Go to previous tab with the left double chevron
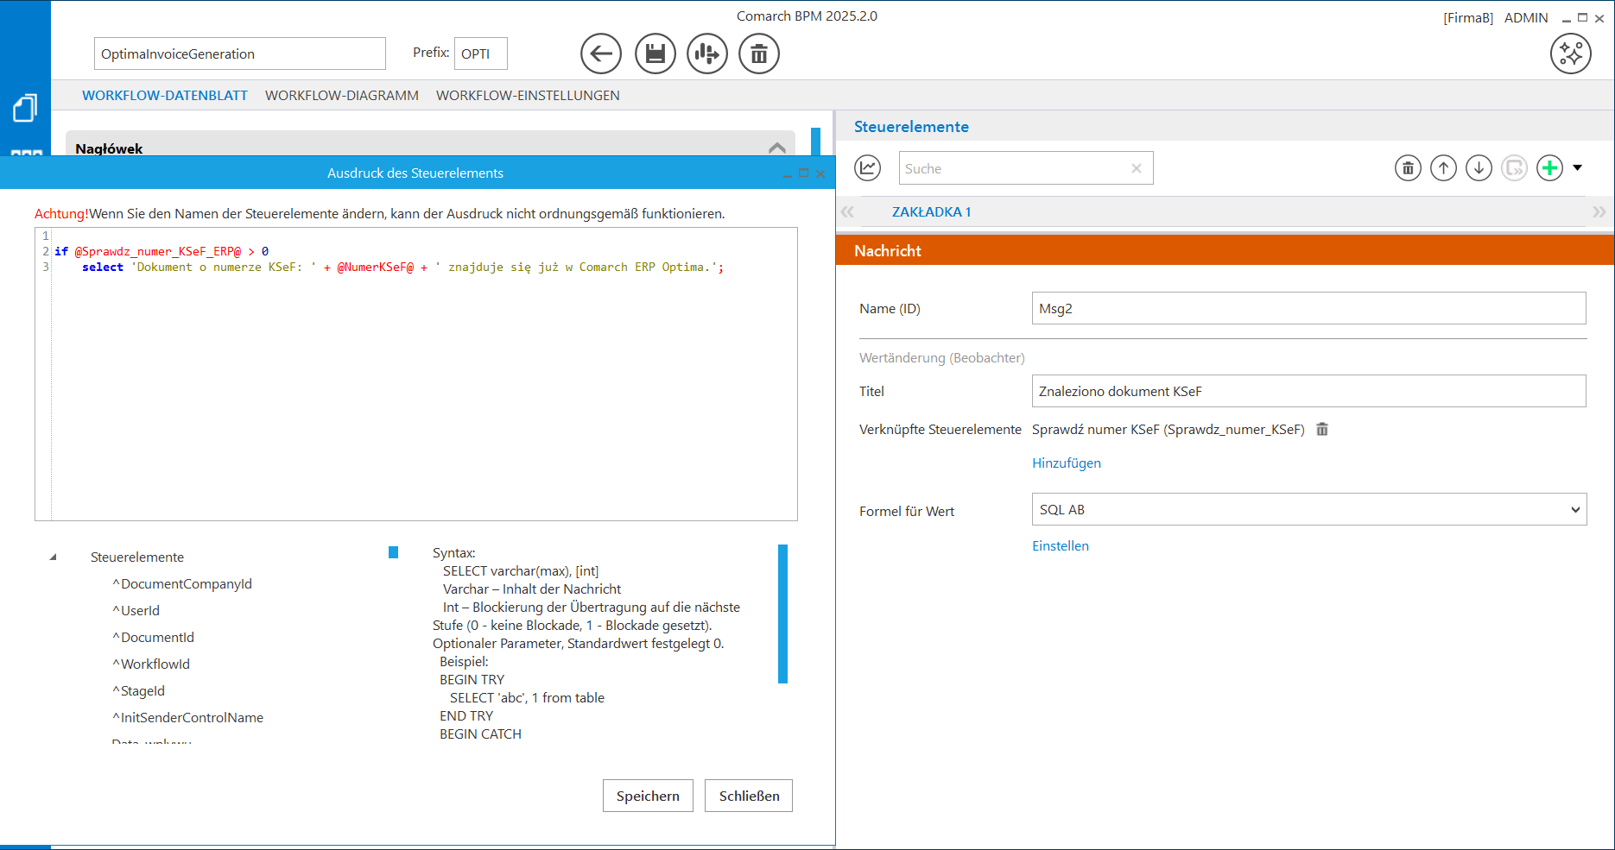The height and width of the screenshot is (850, 1615). coord(847,211)
